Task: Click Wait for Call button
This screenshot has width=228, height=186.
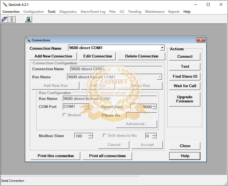Action: pos(185,86)
